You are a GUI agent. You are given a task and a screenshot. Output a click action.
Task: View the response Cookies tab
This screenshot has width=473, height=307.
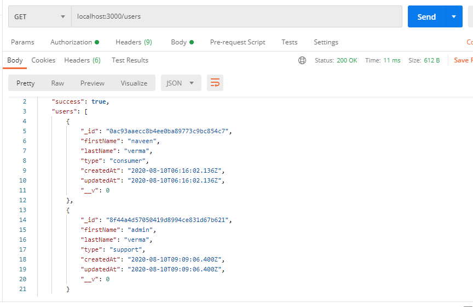click(x=43, y=60)
